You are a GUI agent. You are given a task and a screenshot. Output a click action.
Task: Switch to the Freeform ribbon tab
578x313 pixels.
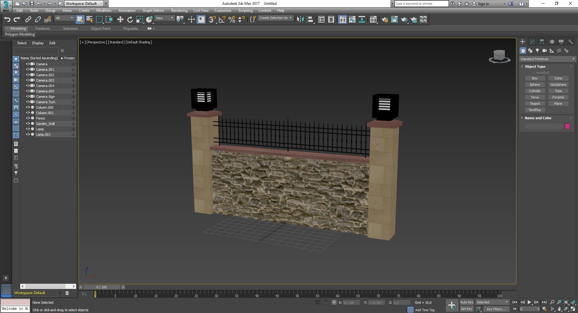43,29
